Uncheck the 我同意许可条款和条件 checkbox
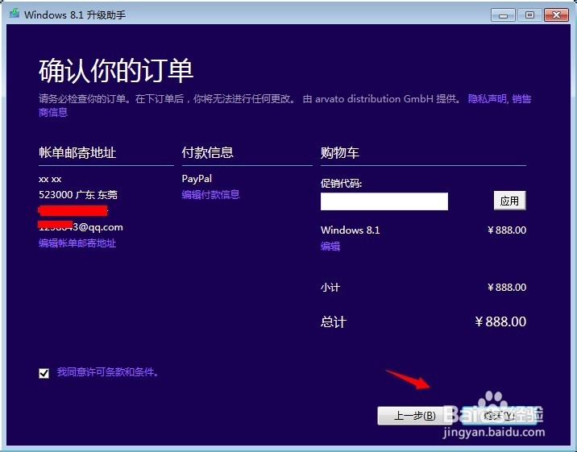This screenshot has width=577, height=452. pos(44,373)
